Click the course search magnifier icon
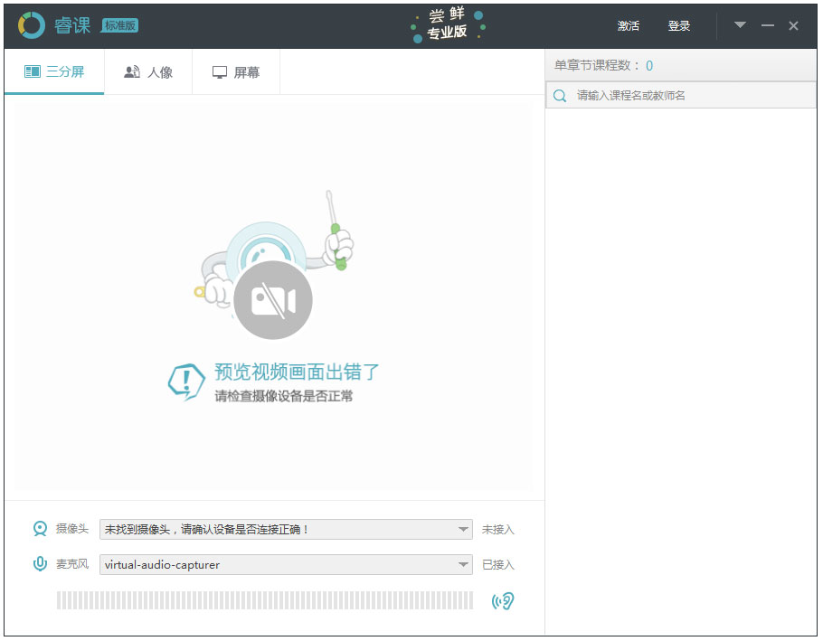This screenshot has height=641, width=823. 560,96
